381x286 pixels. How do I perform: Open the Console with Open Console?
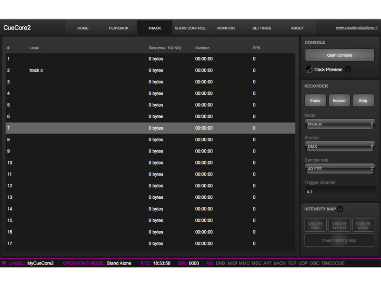(339, 54)
